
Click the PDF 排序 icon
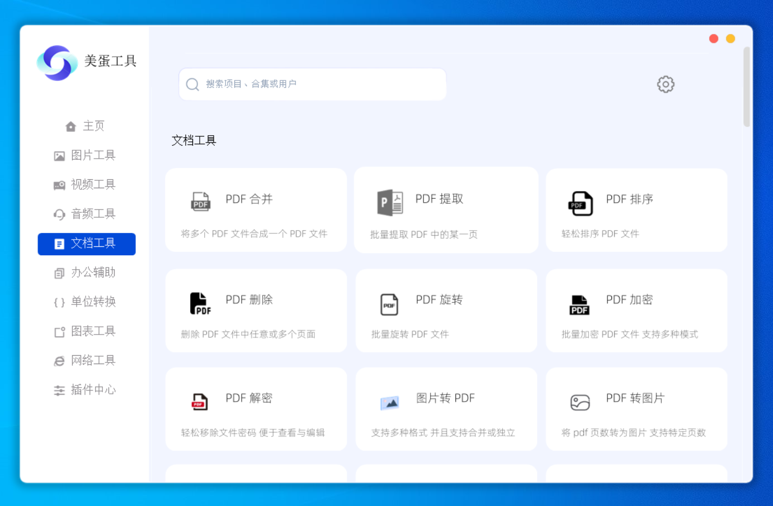click(x=580, y=203)
